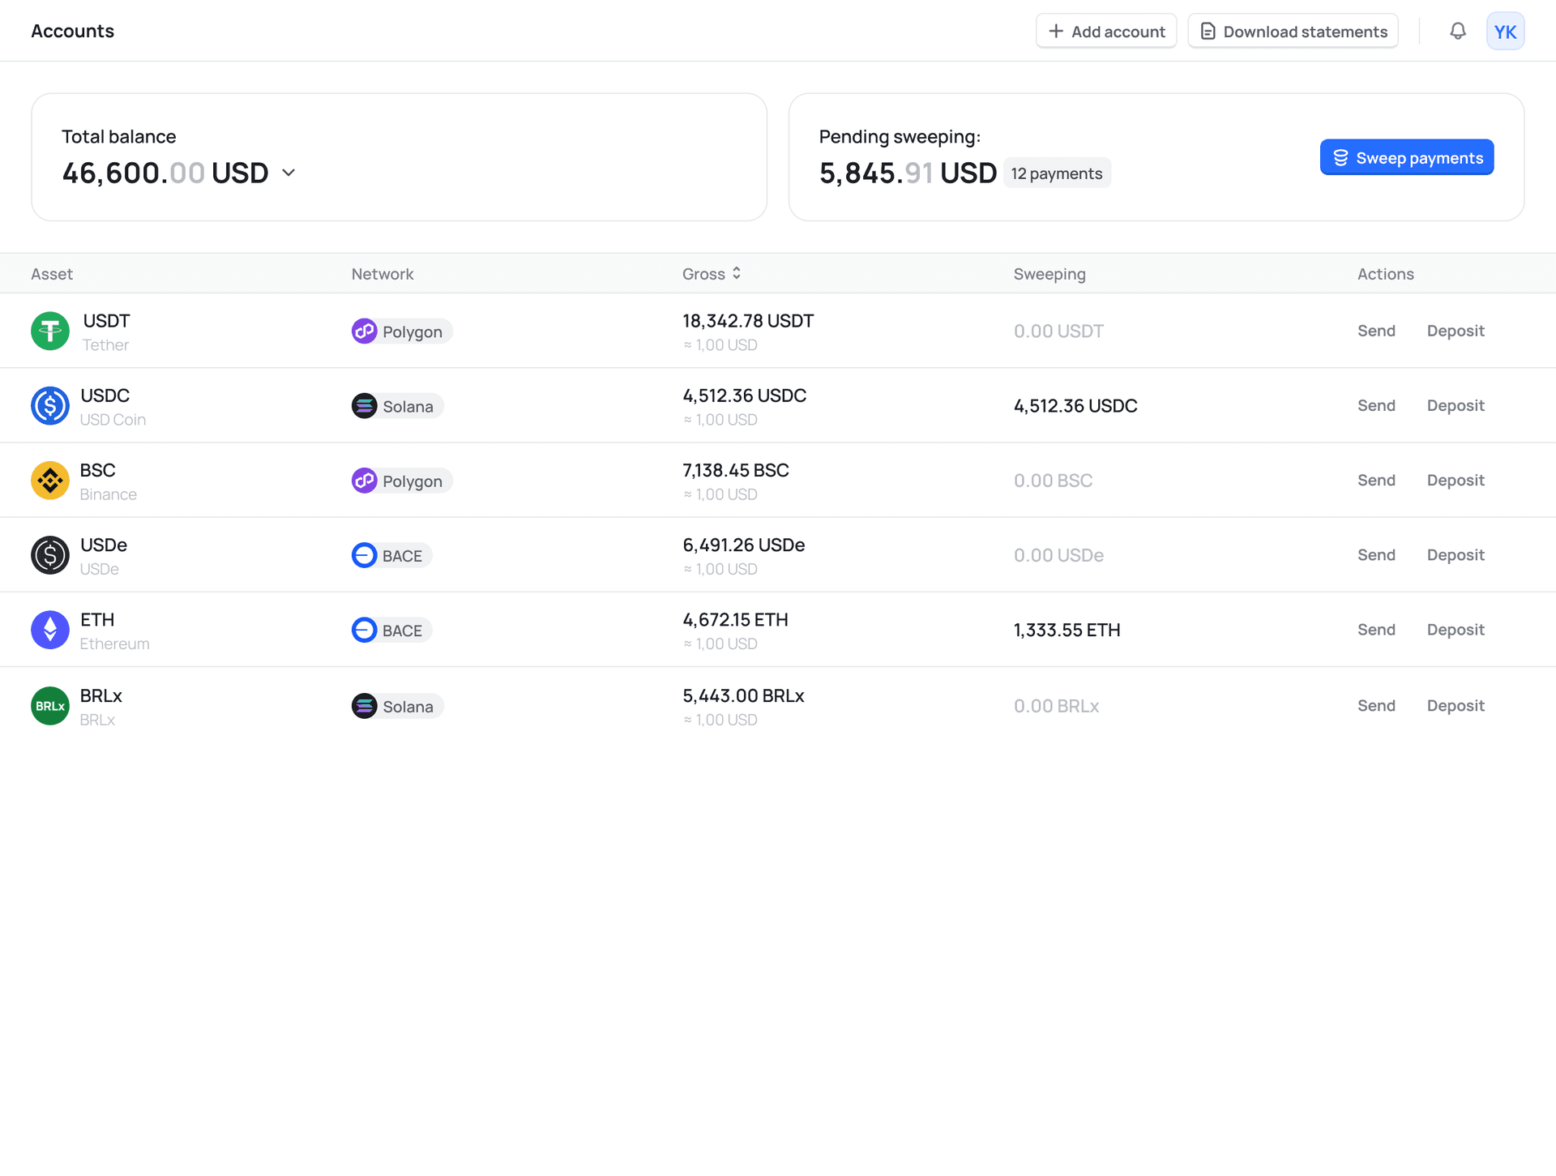The height and width of the screenshot is (1176, 1556).
Task: Open the Accounts page heading
Action: click(x=72, y=31)
